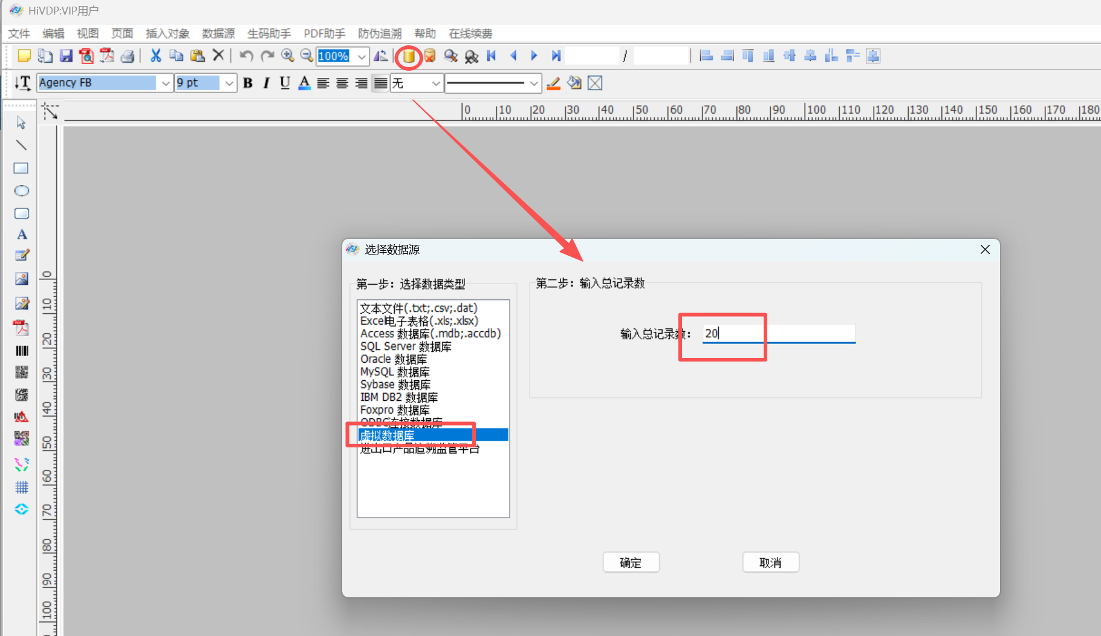This screenshot has width=1101, height=636.
Task: Click the Print icon in toolbar
Action: pos(128,56)
